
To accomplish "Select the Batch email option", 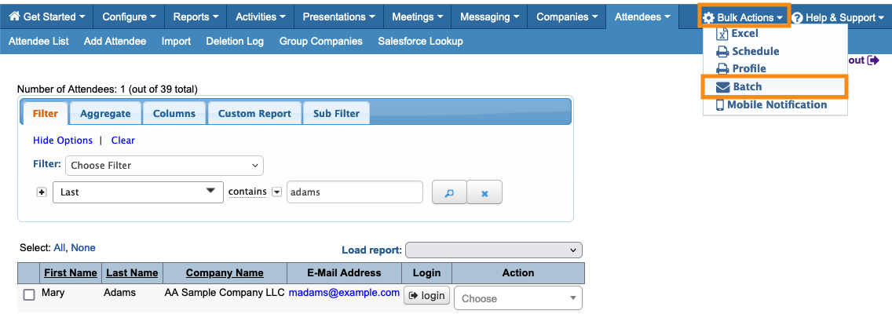I will 747,86.
